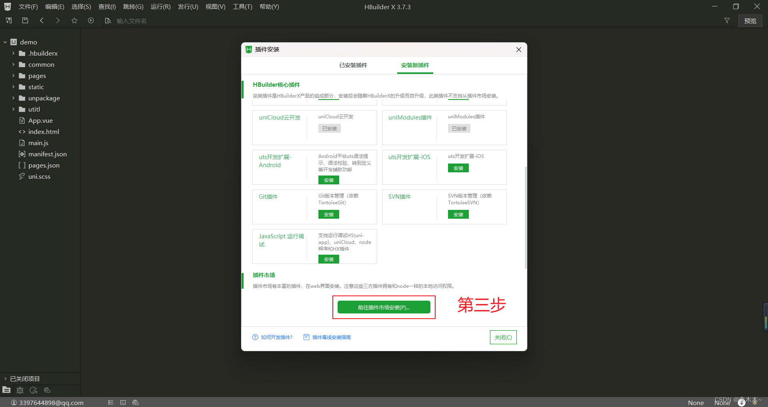Expand the .hbuilderx folder
Screen dimensions: 768x407
[x=13, y=53]
